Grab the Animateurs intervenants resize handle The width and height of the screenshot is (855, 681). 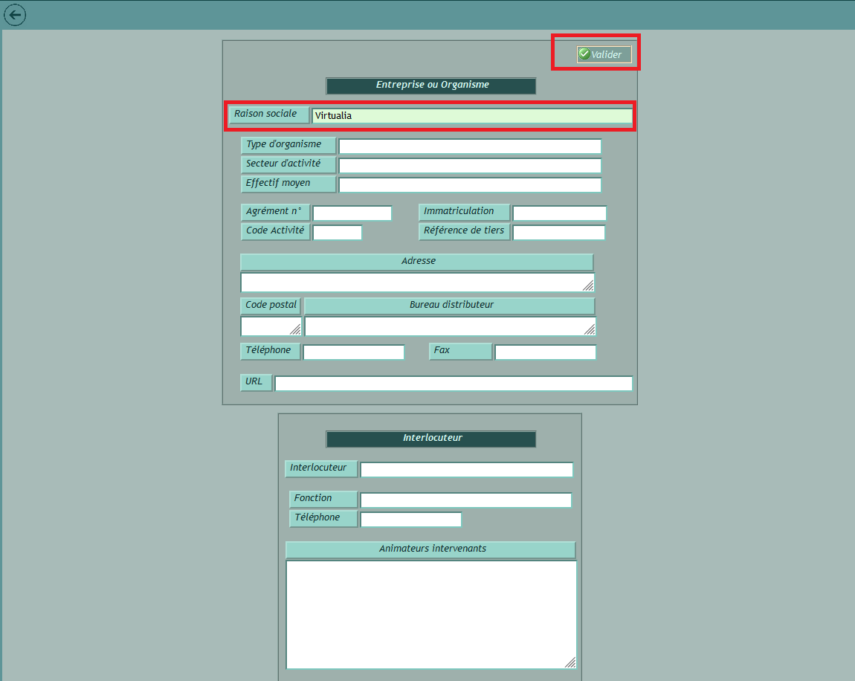[570, 662]
